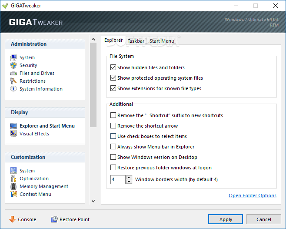Decrease window borders width with down arrow
The height and width of the screenshot is (229, 286).
coord(129,182)
